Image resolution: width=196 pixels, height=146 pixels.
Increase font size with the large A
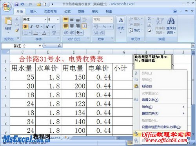pyautogui.click(x=47, y=27)
